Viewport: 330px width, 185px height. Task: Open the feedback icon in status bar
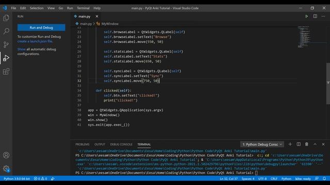(317, 179)
